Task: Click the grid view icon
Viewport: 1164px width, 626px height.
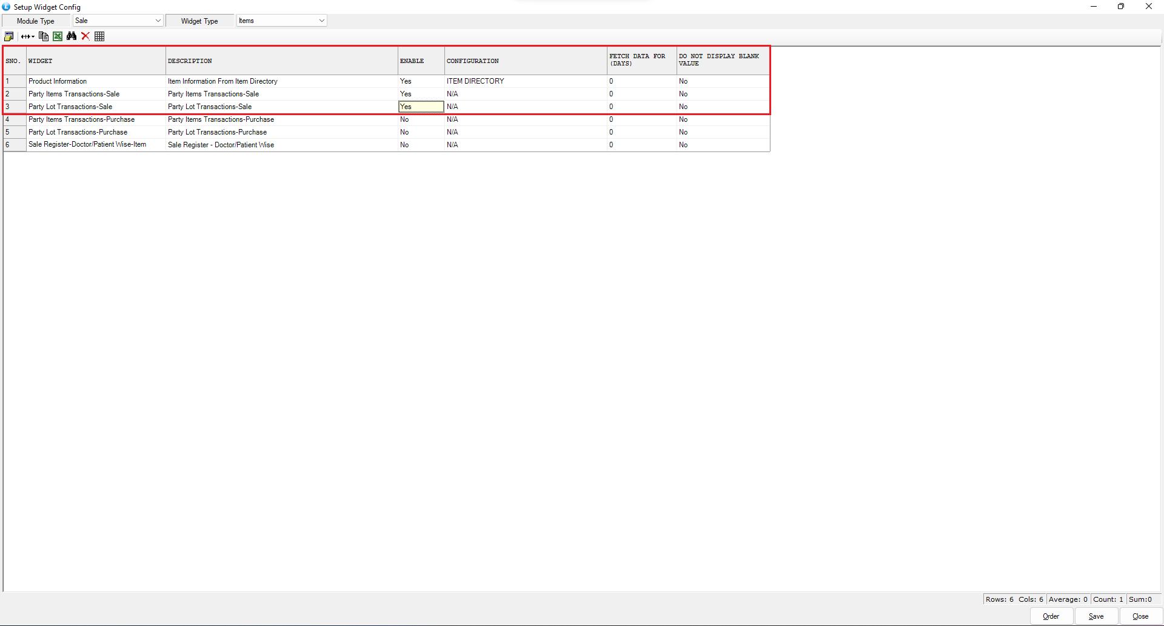Action: click(99, 36)
